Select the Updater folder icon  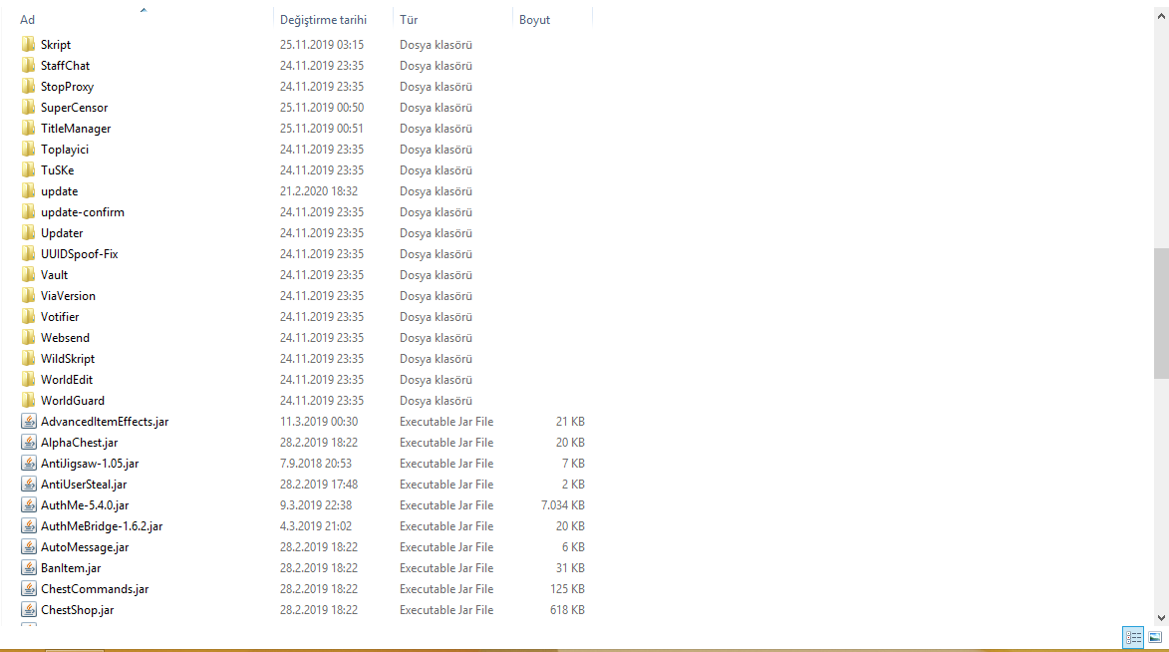(28, 232)
